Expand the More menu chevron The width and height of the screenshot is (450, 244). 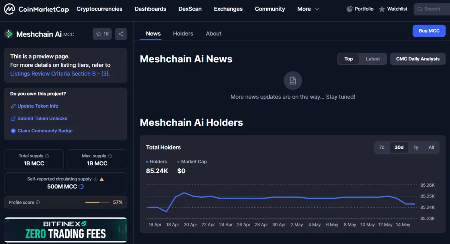click(x=317, y=9)
